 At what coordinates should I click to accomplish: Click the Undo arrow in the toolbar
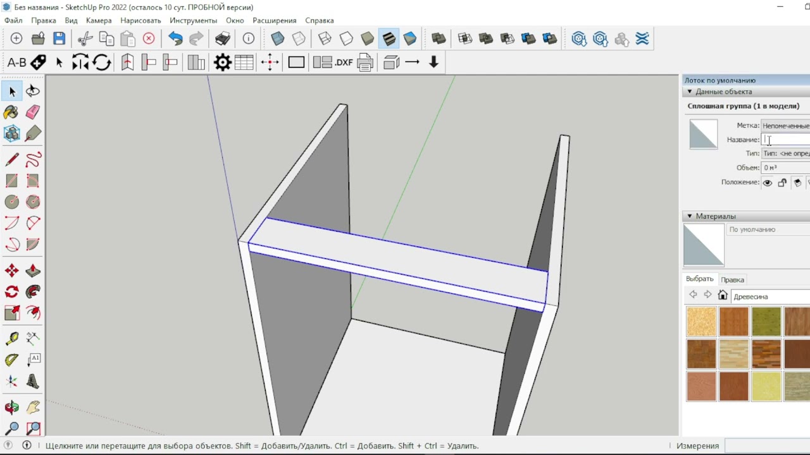[x=175, y=39]
